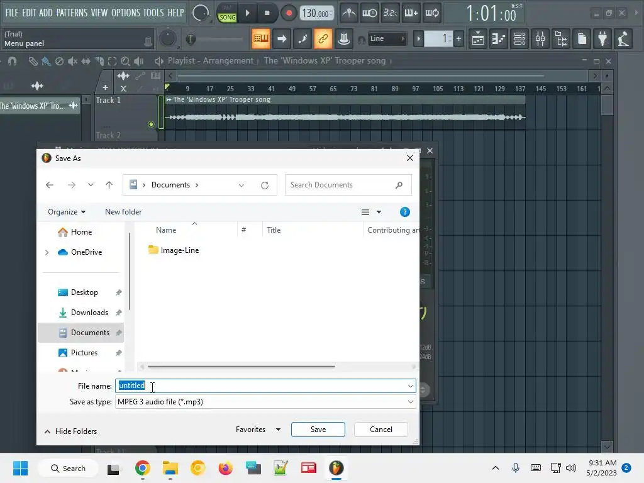Viewport: 644px width, 483px height.
Task: Toggle typing keyboard to piano icon
Action: 261,39
